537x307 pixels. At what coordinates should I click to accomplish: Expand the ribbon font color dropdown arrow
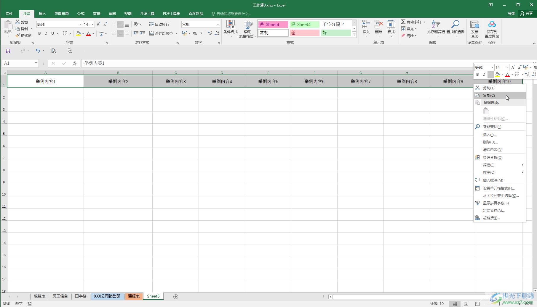coord(93,33)
